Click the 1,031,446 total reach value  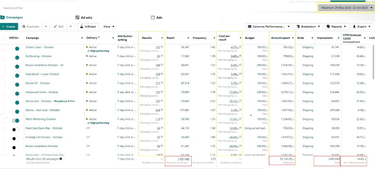pos(183,159)
